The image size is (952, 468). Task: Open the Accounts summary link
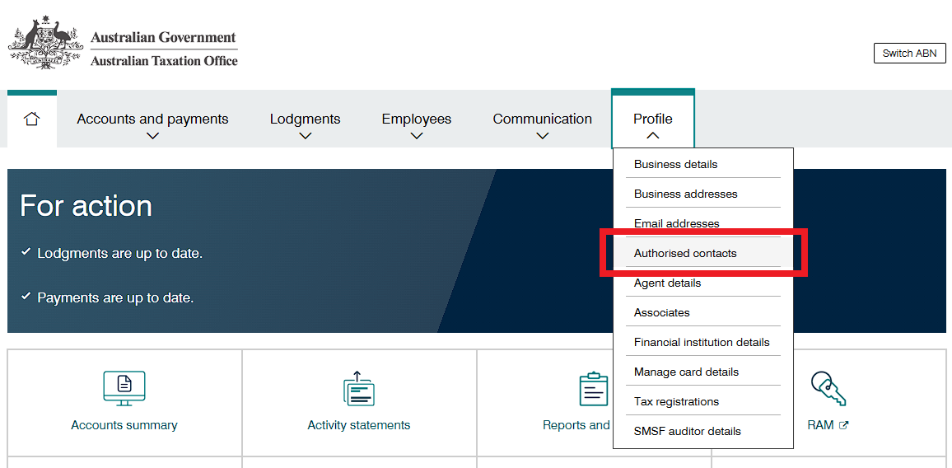click(x=124, y=425)
